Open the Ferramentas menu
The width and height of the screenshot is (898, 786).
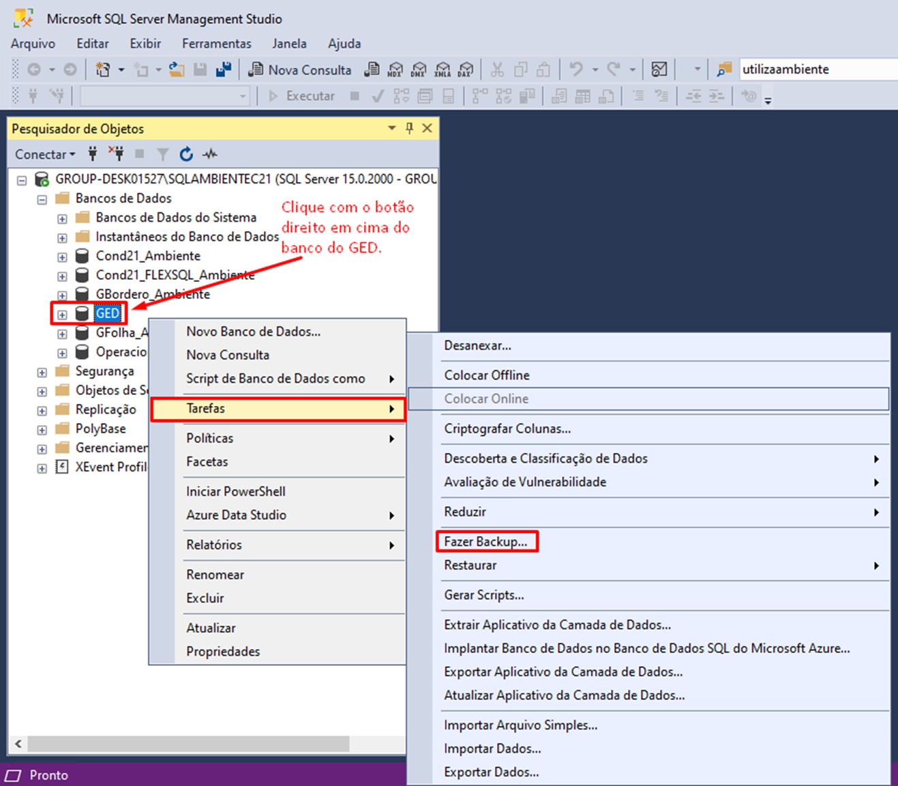tap(216, 44)
